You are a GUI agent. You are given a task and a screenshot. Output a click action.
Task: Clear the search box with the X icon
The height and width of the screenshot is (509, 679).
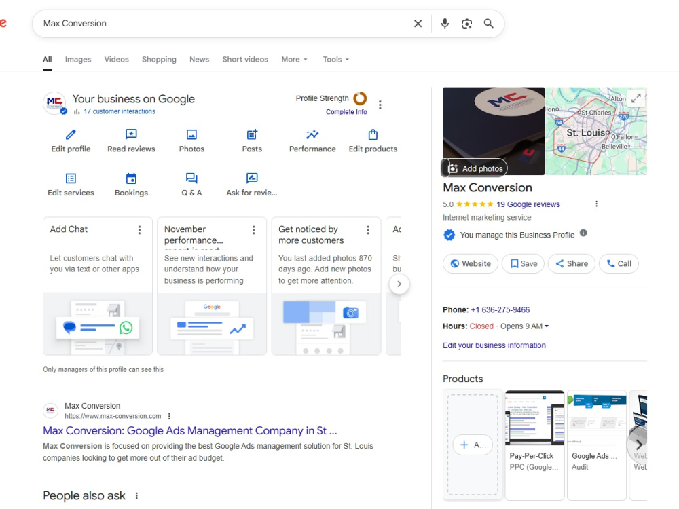418,24
